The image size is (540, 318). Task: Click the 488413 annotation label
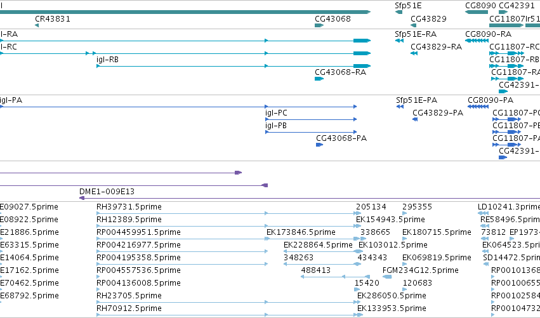pos(316,270)
